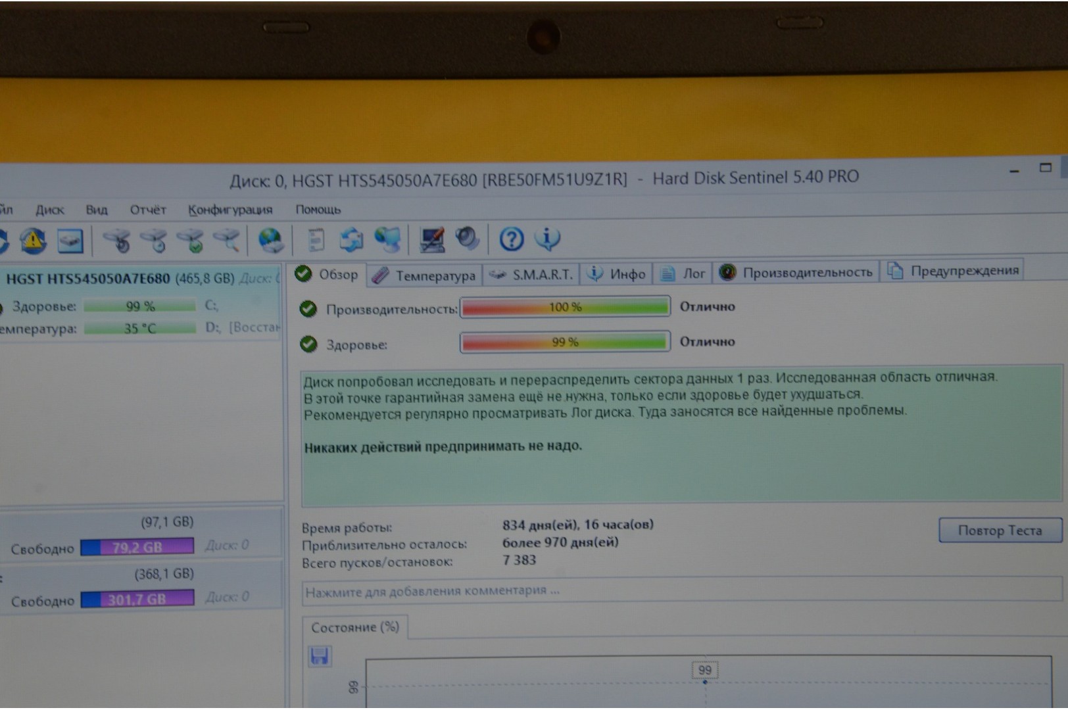Open the notepad report icon

[316, 240]
